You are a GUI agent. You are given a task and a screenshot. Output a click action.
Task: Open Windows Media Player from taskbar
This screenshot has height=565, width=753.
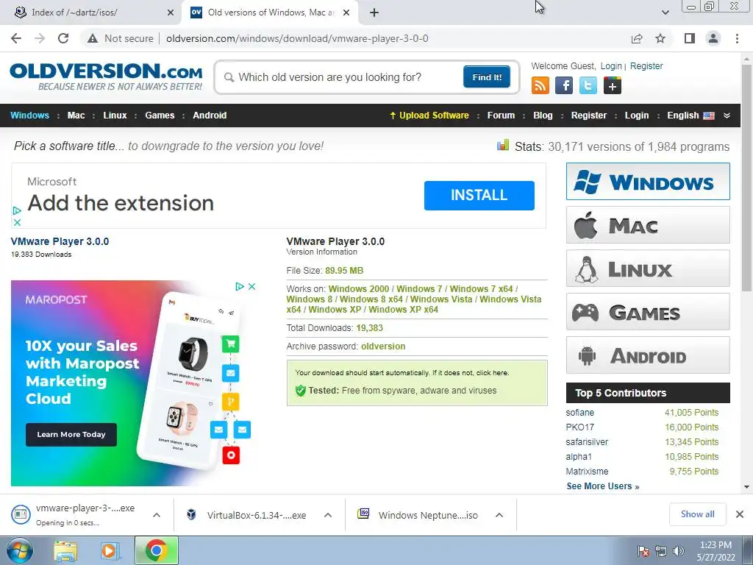(110, 551)
